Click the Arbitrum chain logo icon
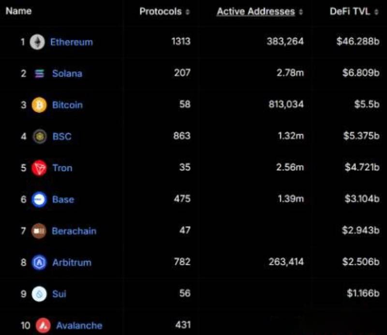387x335 pixels. pyautogui.click(x=39, y=262)
